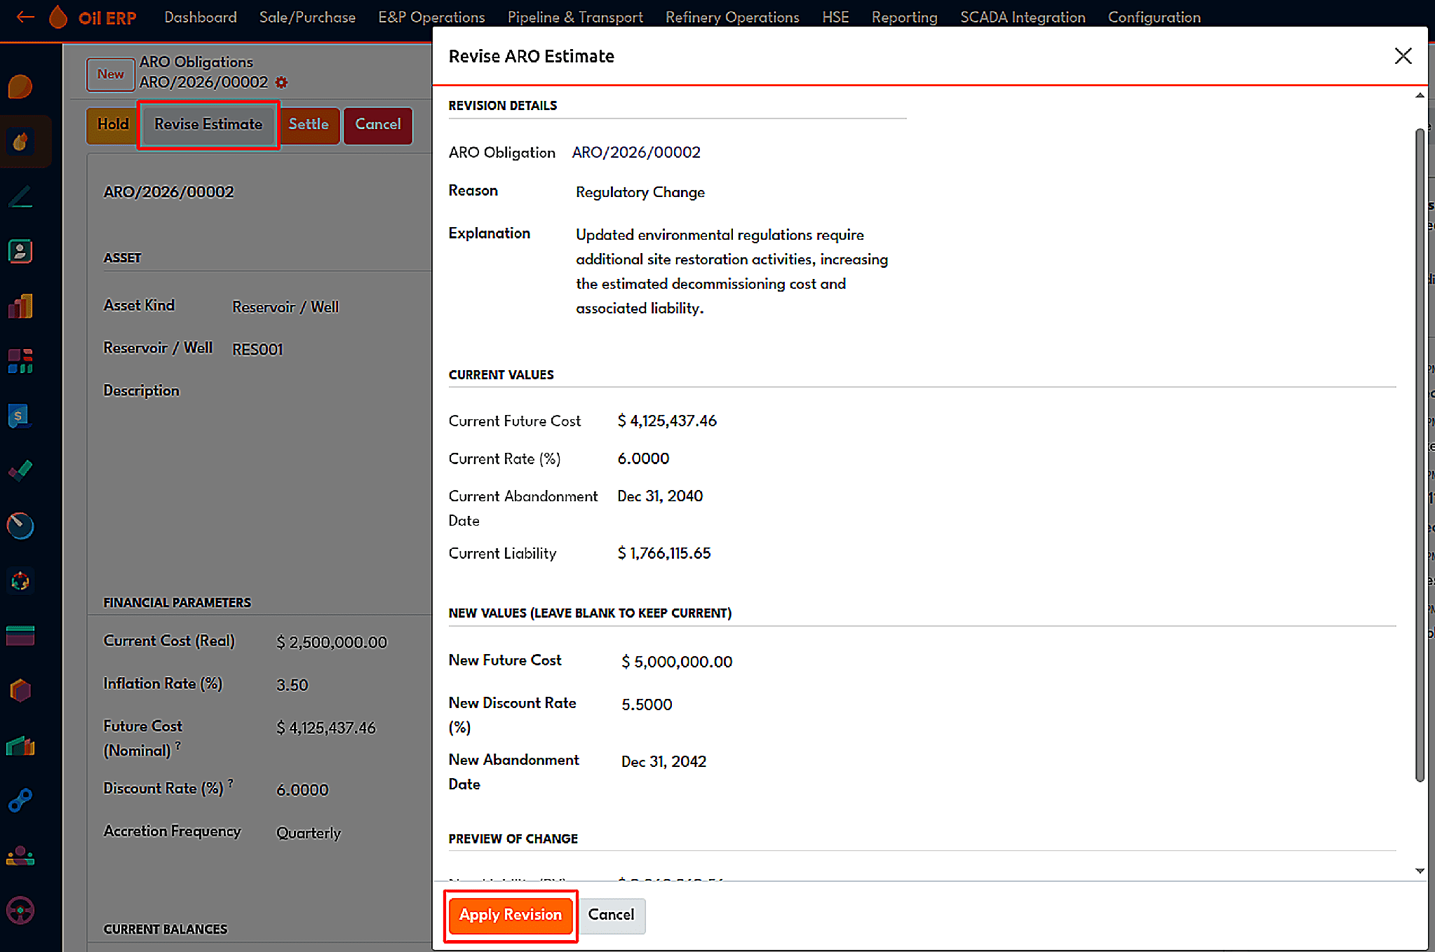Click the New record button
This screenshot has height=952, width=1435.
point(110,74)
